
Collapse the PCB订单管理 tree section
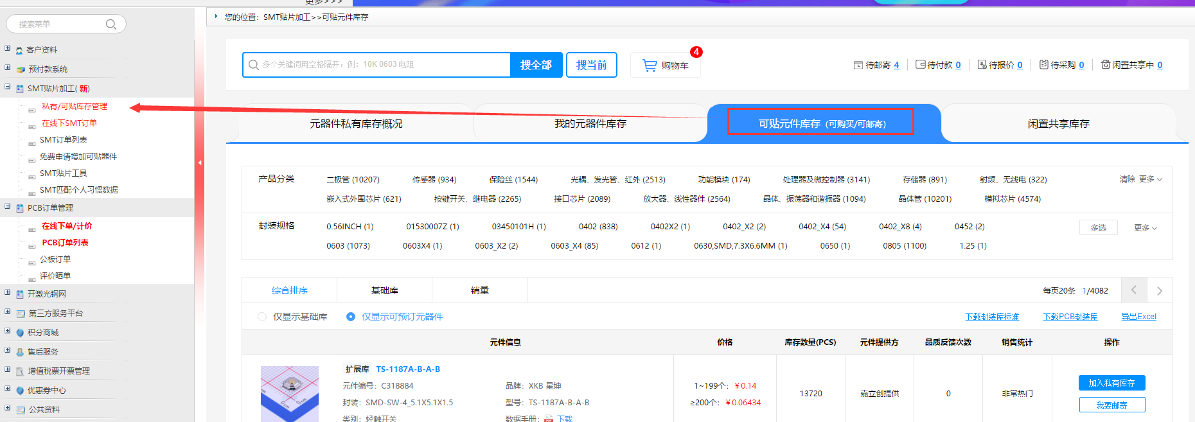[x=8, y=207]
